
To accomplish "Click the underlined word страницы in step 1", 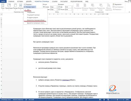I will (66, 80).
